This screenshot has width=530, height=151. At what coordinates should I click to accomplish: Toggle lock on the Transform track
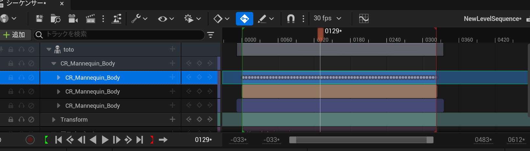pyautogui.click(x=11, y=120)
